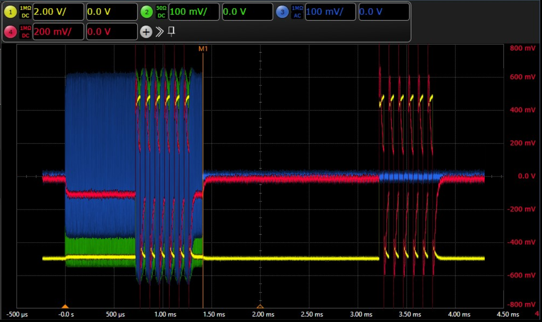Image resolution: width=542 pixels, height=322 pixels.
Task: Edit channel 3 scale 100 mV/ field
Action: (x=330, y=12)
